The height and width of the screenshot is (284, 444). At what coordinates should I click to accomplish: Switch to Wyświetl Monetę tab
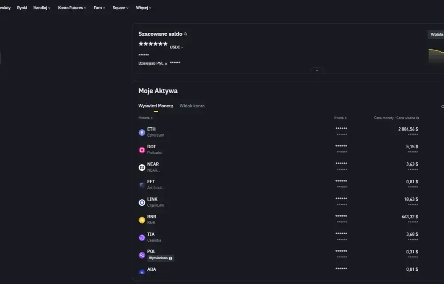coord(156,106)
